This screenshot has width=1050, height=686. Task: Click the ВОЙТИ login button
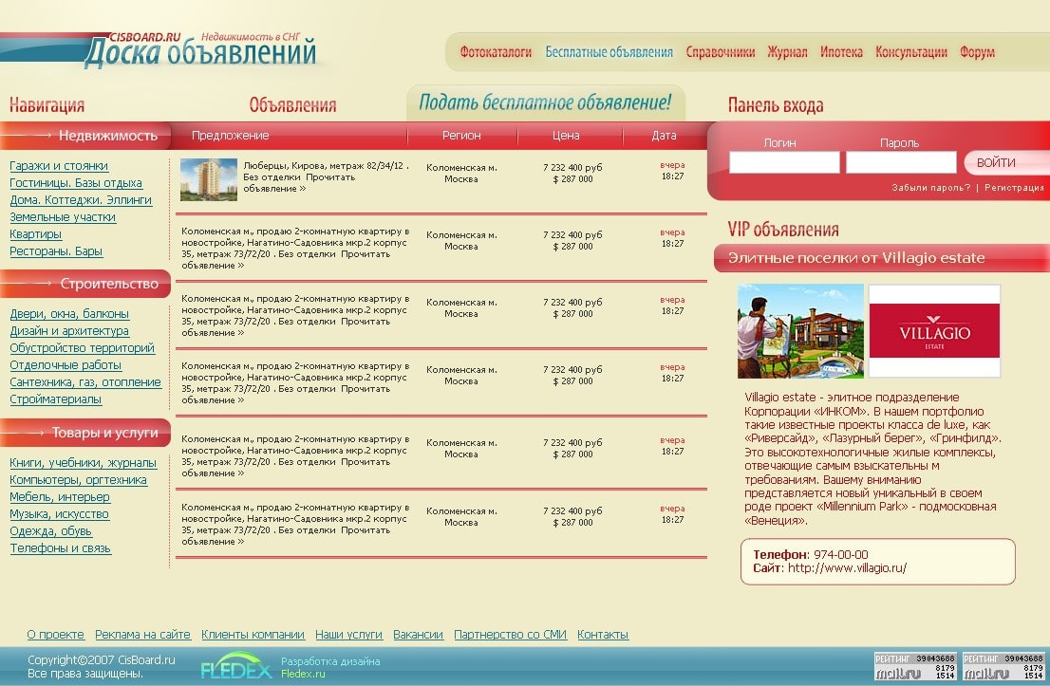(1005, 162)
